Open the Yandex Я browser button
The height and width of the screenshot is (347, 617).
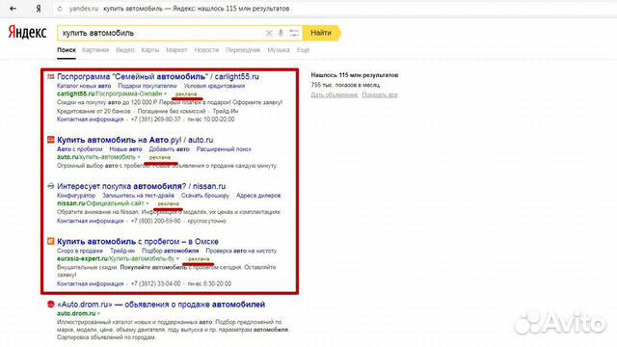39,9
